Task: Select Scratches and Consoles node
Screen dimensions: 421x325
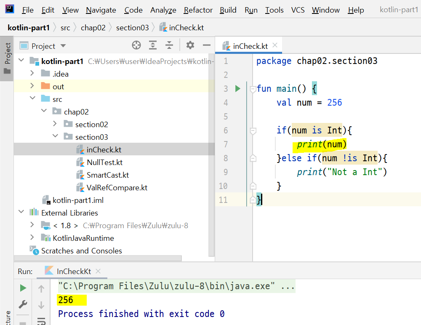Action: pyautogui.click(x=81, y=250)
